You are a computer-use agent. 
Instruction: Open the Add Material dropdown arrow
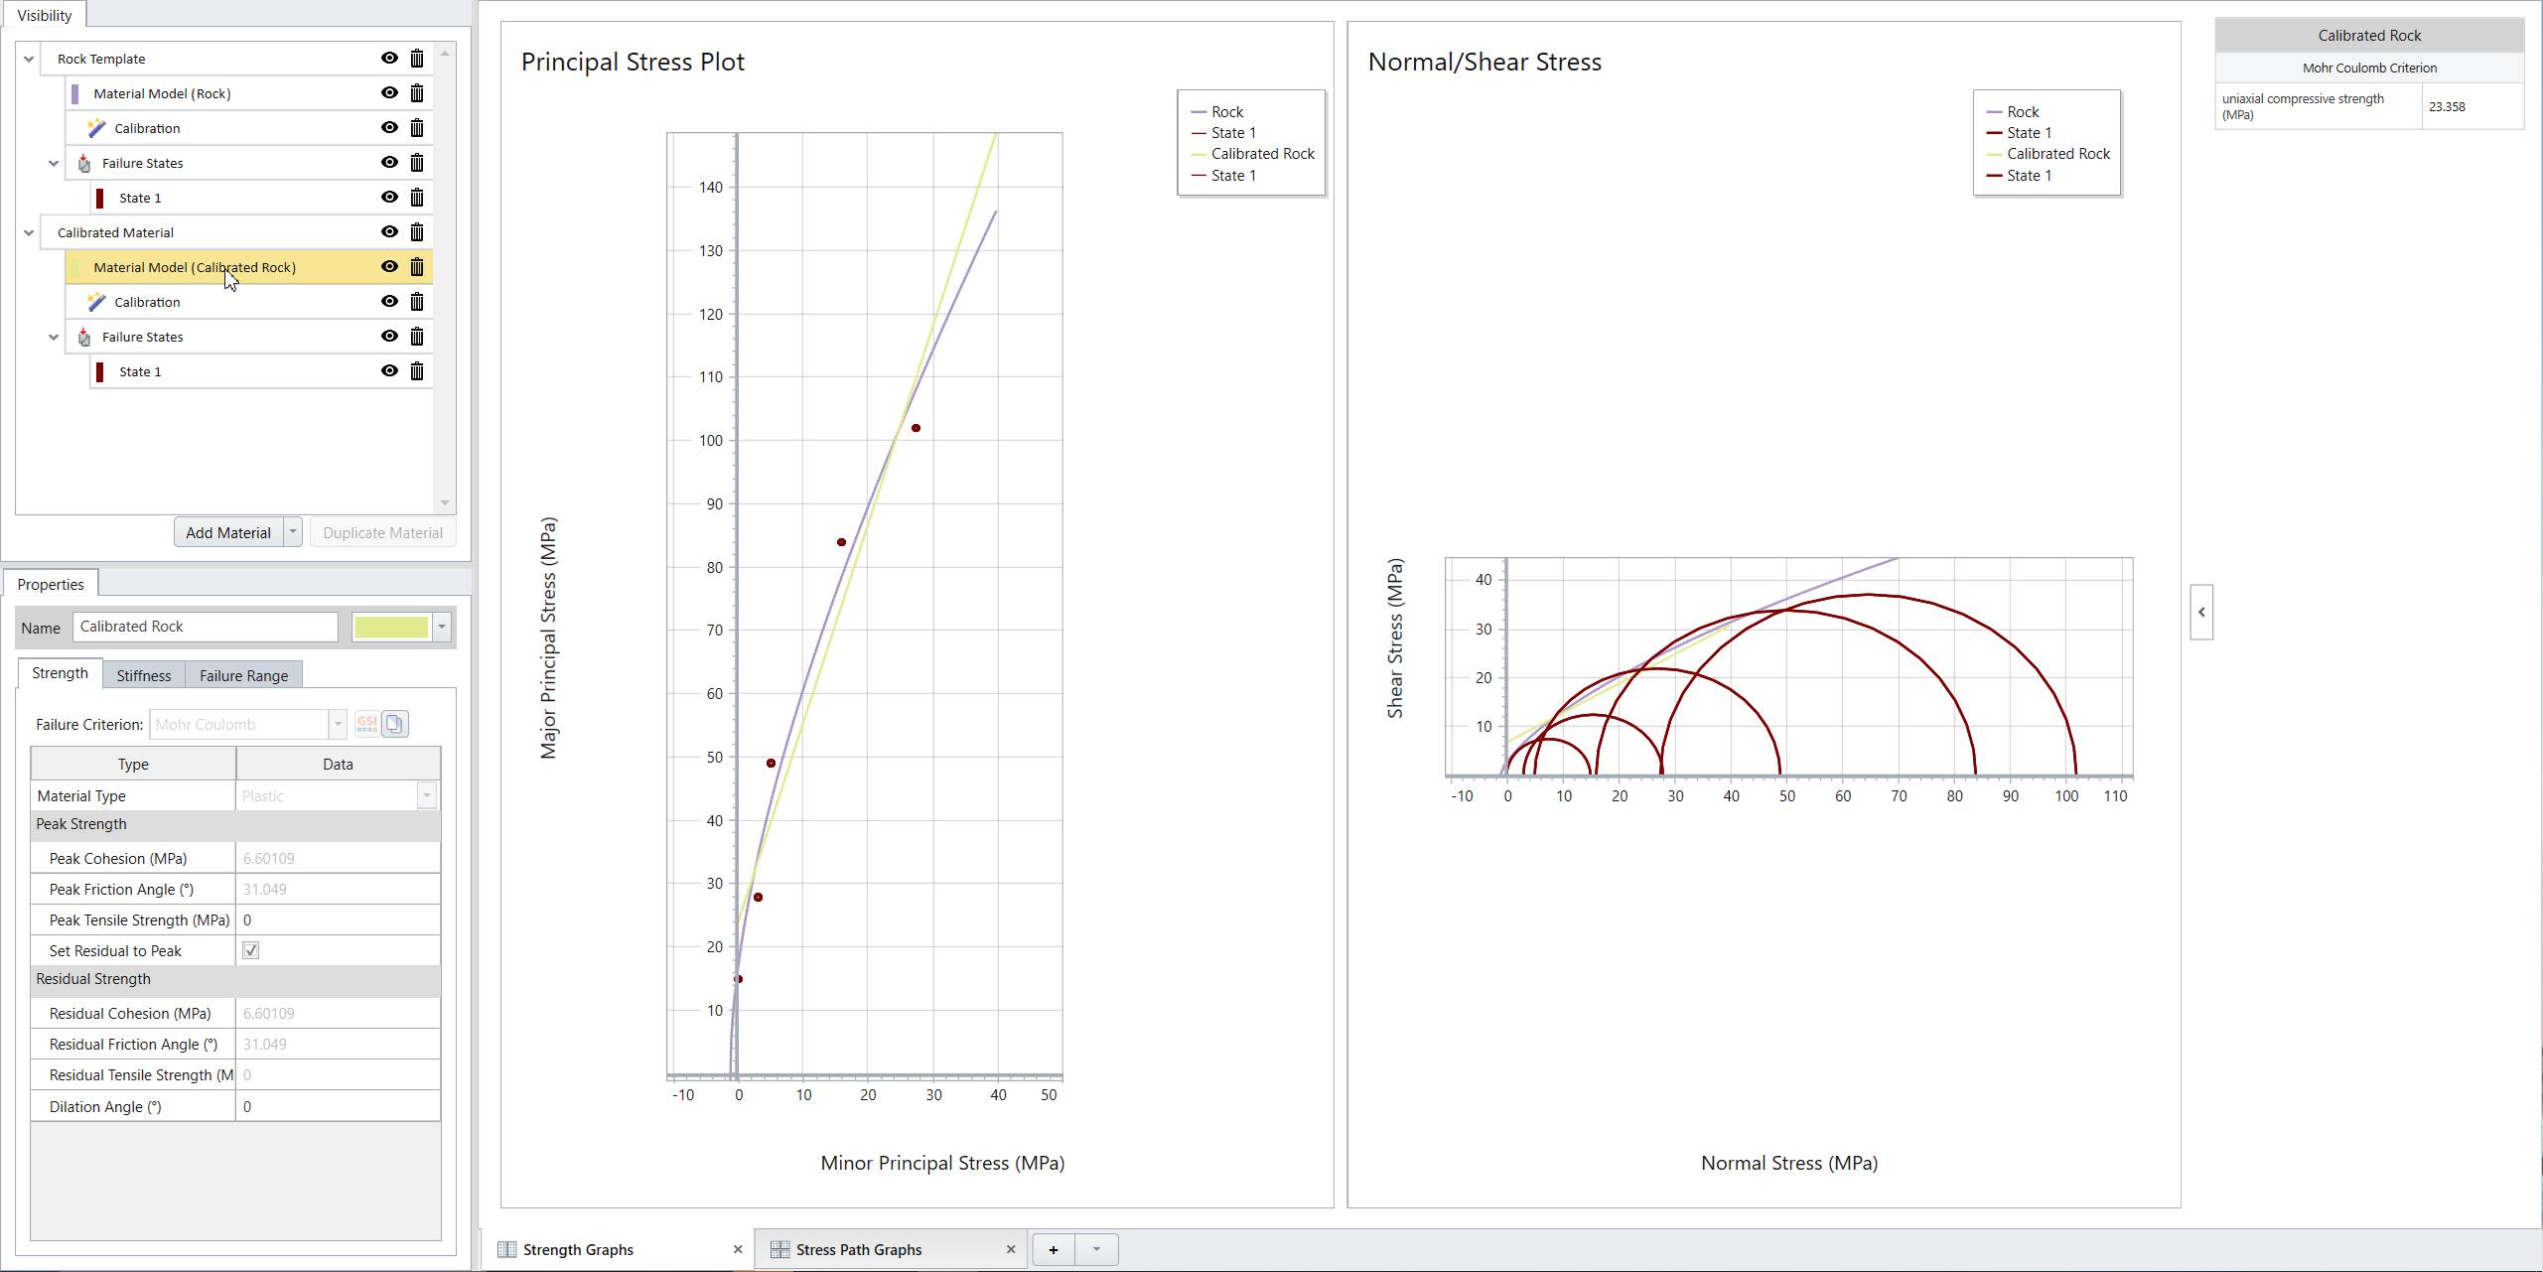click(292, 531)
